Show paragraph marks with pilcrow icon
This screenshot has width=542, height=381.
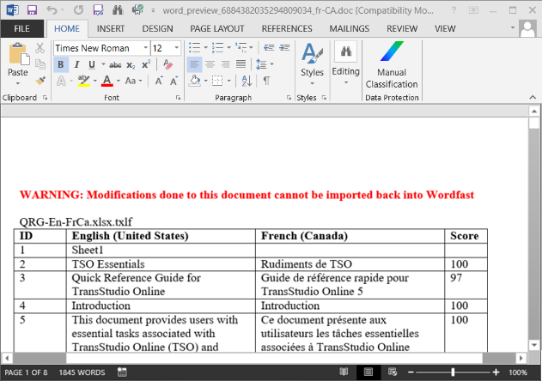point(267,81)
